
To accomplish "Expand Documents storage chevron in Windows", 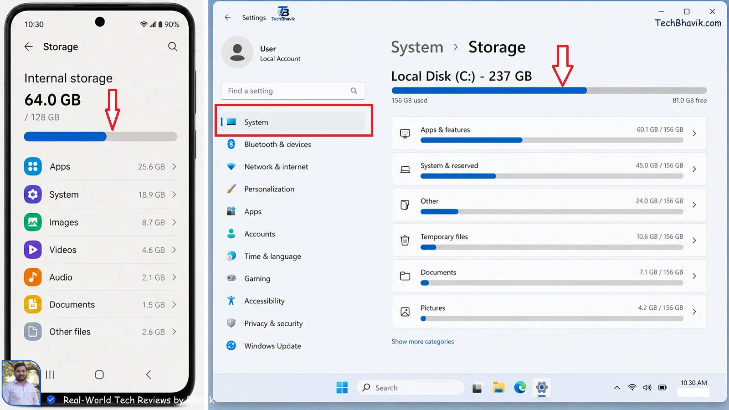I will pyautogui.click(x=694, y=276).
